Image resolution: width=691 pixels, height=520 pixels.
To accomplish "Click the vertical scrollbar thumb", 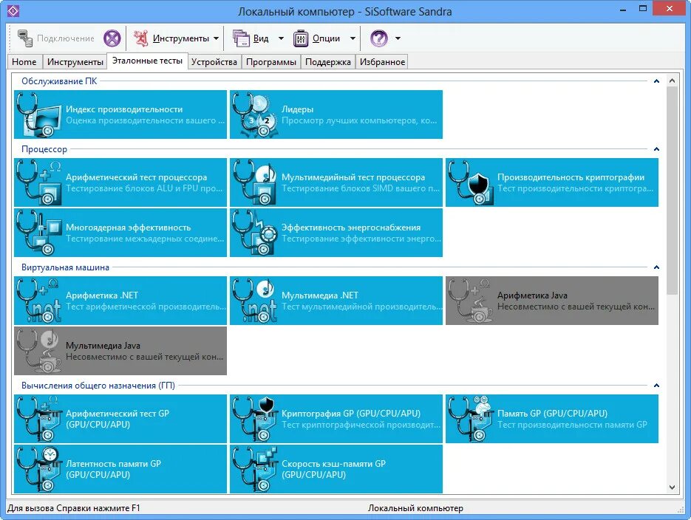I will tap(672, 191).
